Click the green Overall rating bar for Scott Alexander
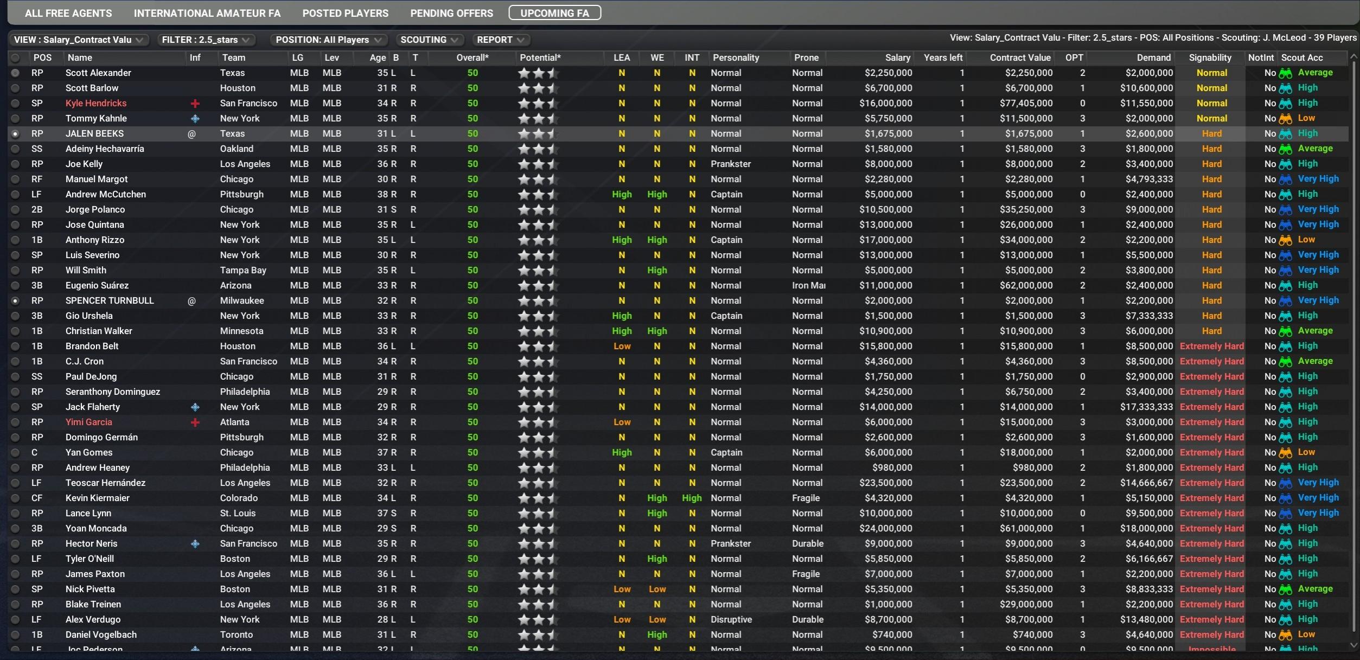Image resolution: width=1360 pixels, height=660 pixels. (x=471, y=72)
